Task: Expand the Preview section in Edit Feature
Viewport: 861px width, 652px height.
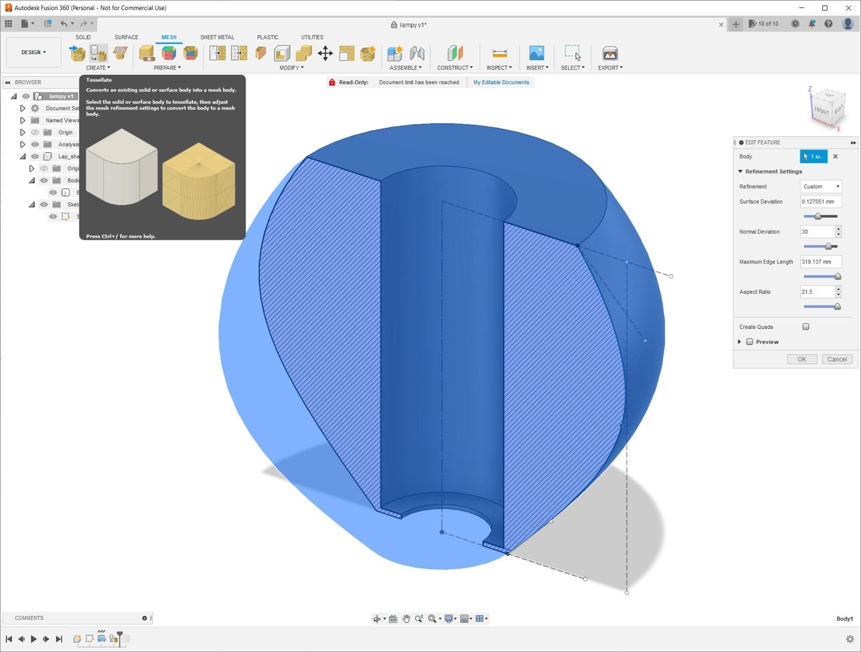Action: coord(740,341)
